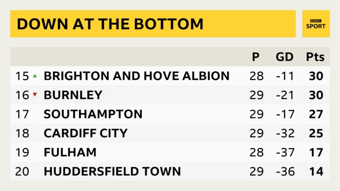The image size is (340, 191).
Task: Select the Fulham team name
Action: pyautogui.click(x=70, y=152)
